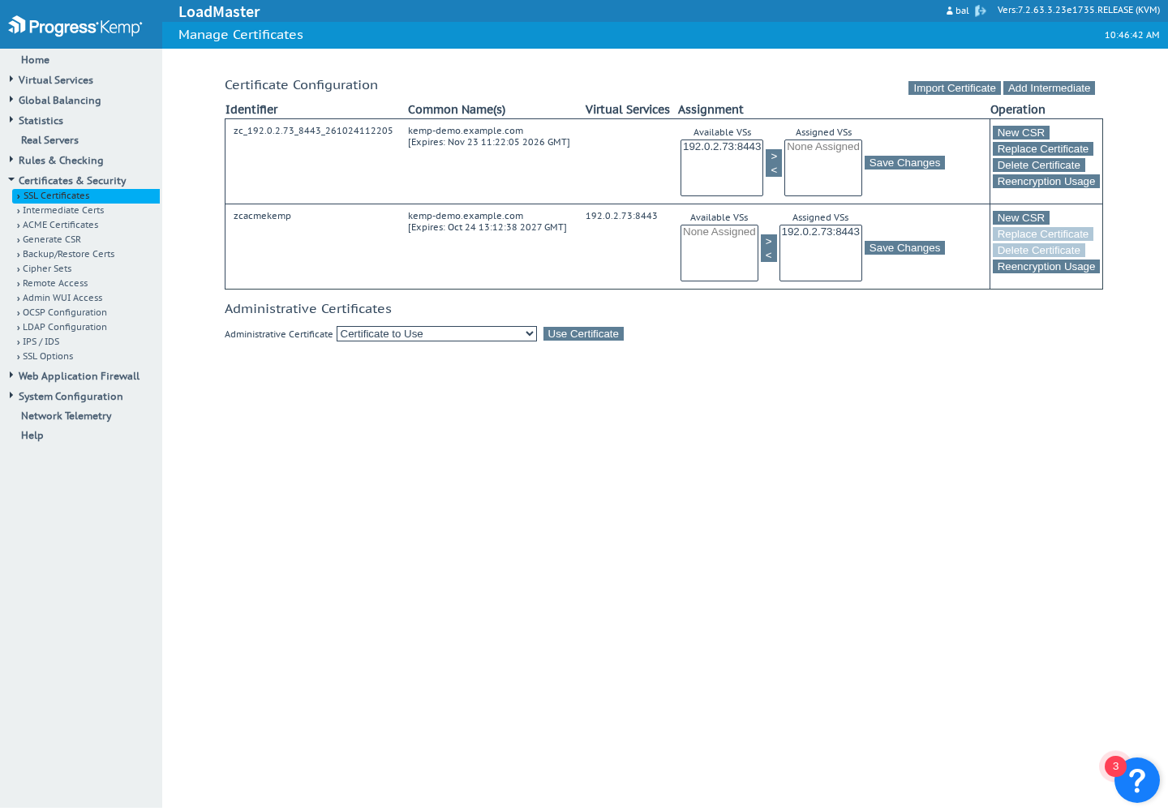Expand the Web Application Firewall menu
Image resolution: width=1168 pixels, height=811 pixels.
[79, 376]
